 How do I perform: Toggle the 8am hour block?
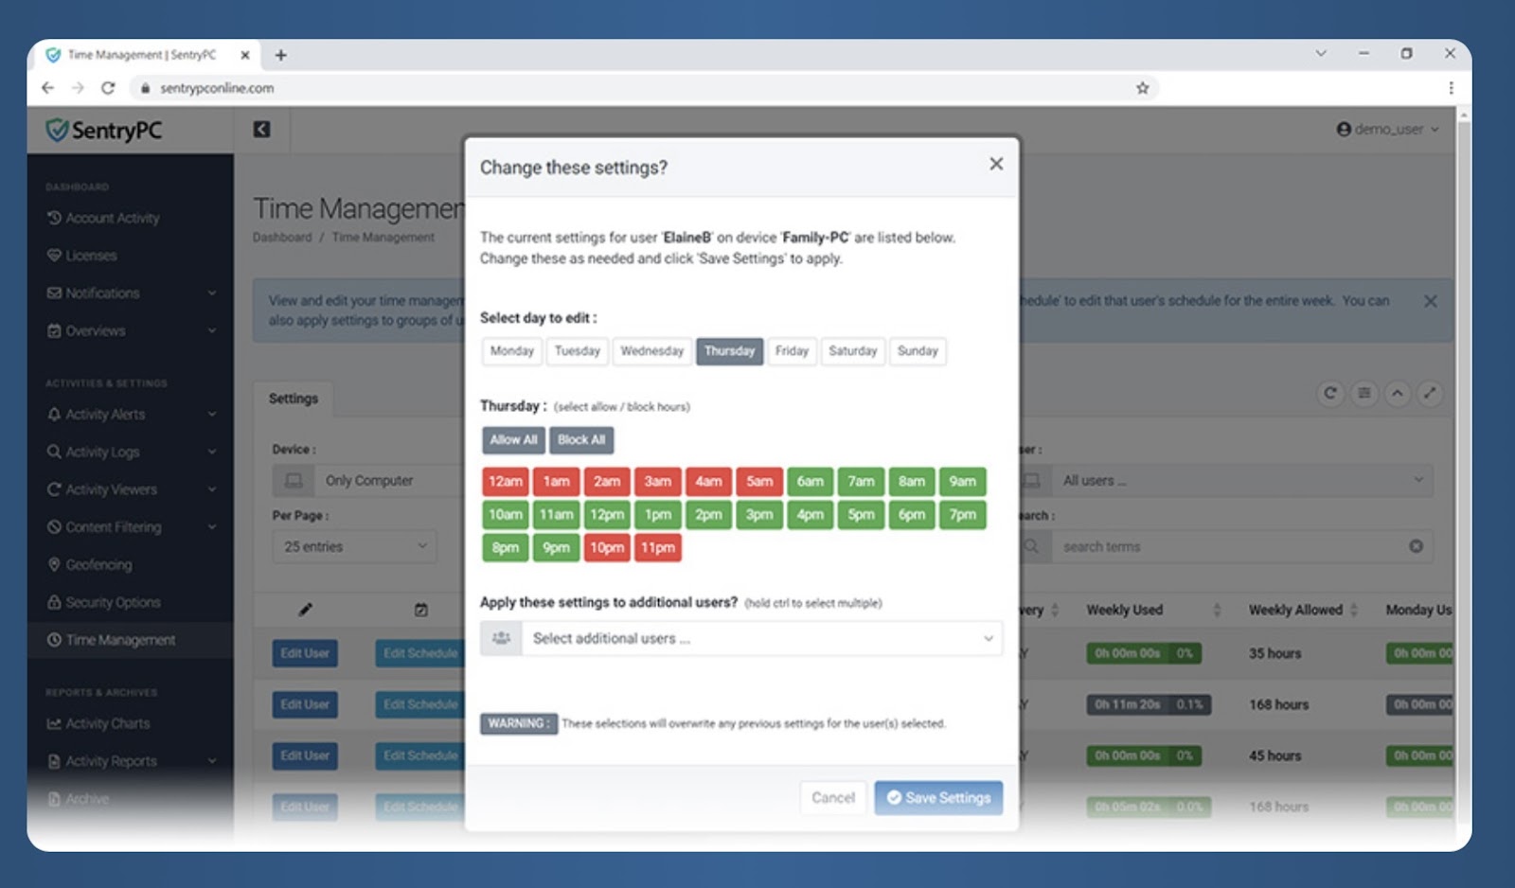point(912,482)
